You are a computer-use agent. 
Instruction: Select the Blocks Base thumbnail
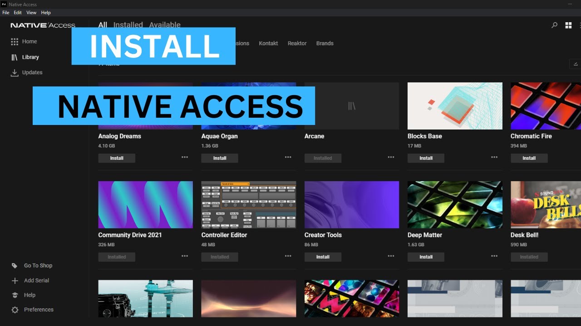coord(455,106)
